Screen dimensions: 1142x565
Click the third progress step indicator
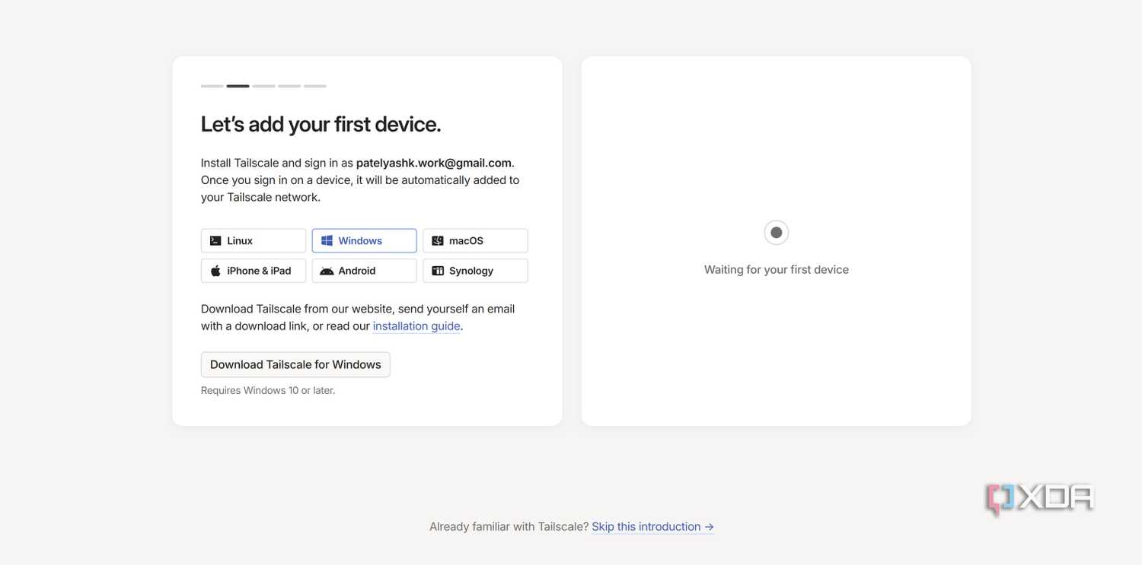point(263,86)
